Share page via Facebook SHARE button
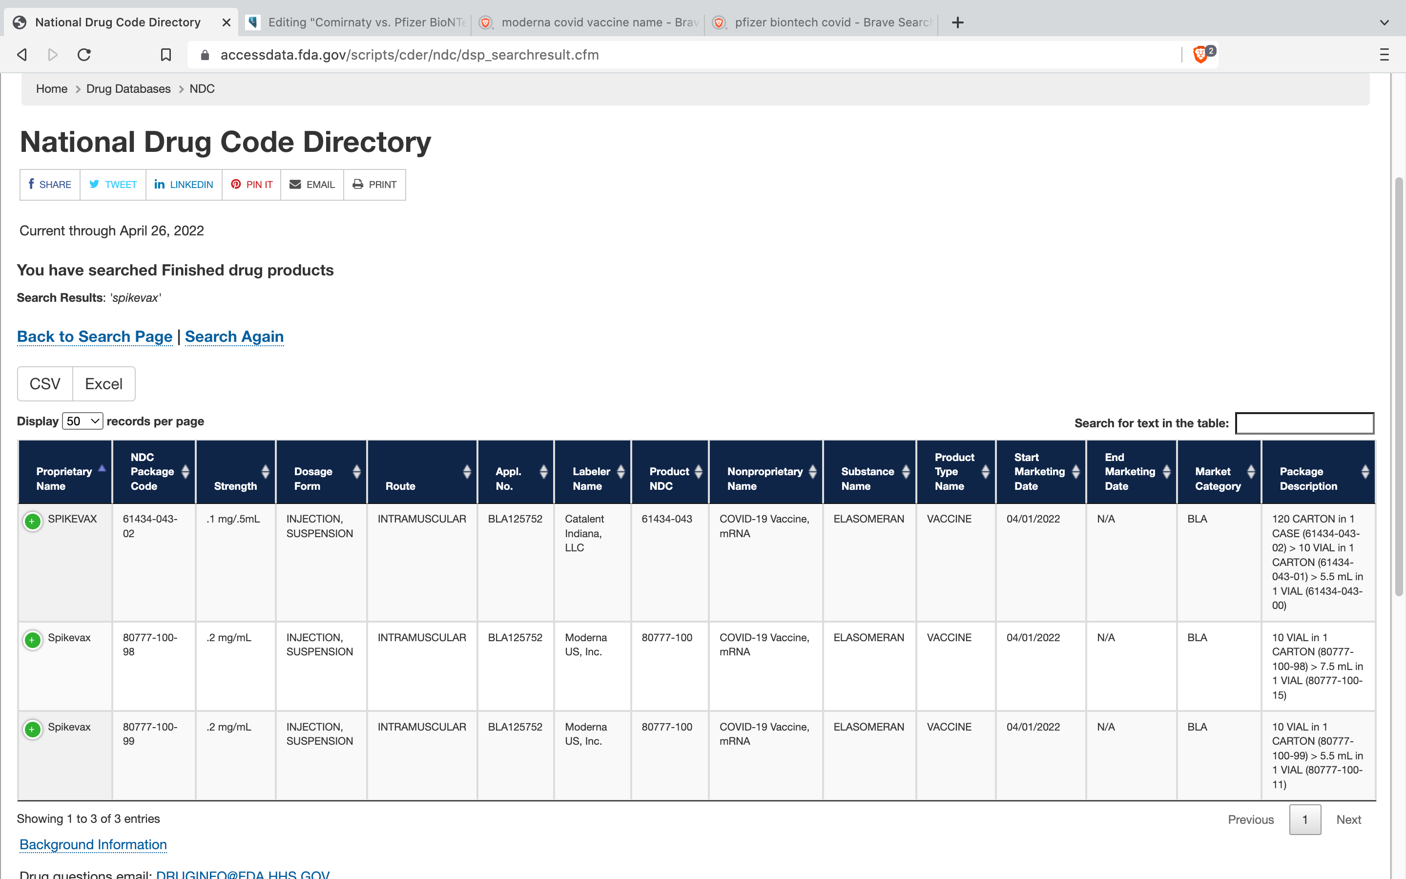The height and width of the screenshot is (879, 1406). [50, 184]
